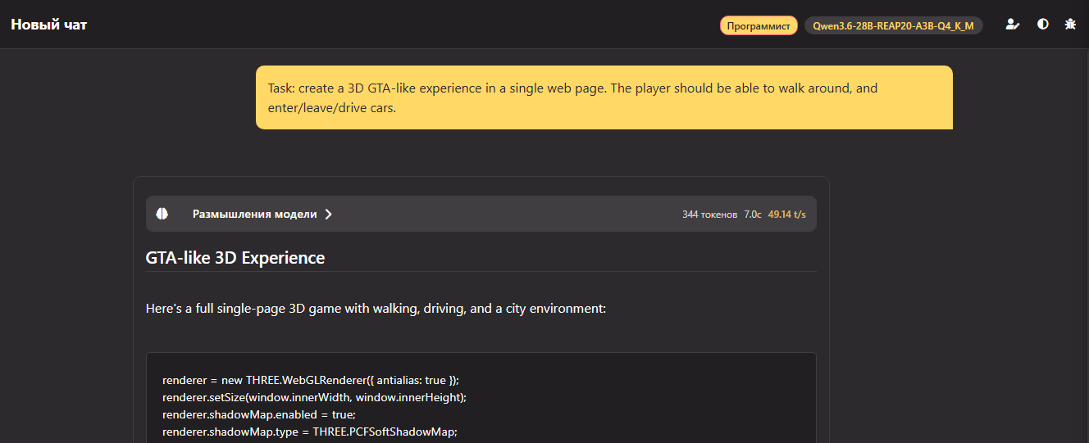Image resolution: width=1089 pixels, height=443 pixels.
Task: Click the GTA-like 3D Experience heading
Action: [x=235, y=258]
